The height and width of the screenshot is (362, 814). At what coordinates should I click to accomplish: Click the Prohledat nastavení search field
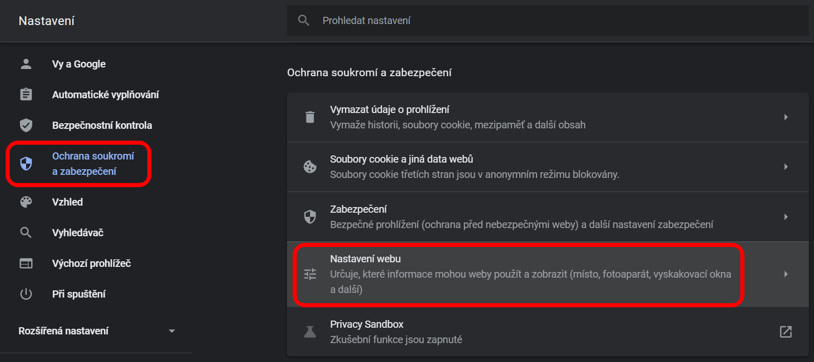tap(548, 20)
